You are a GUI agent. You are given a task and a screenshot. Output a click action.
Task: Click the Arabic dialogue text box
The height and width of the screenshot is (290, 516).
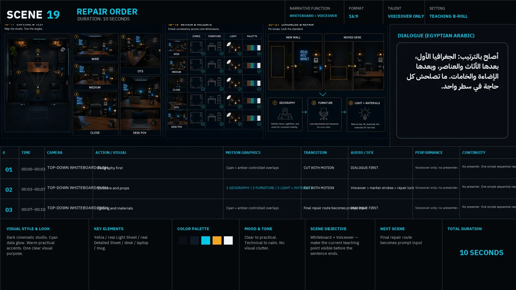pyautogui.click(x=452, y=90)
